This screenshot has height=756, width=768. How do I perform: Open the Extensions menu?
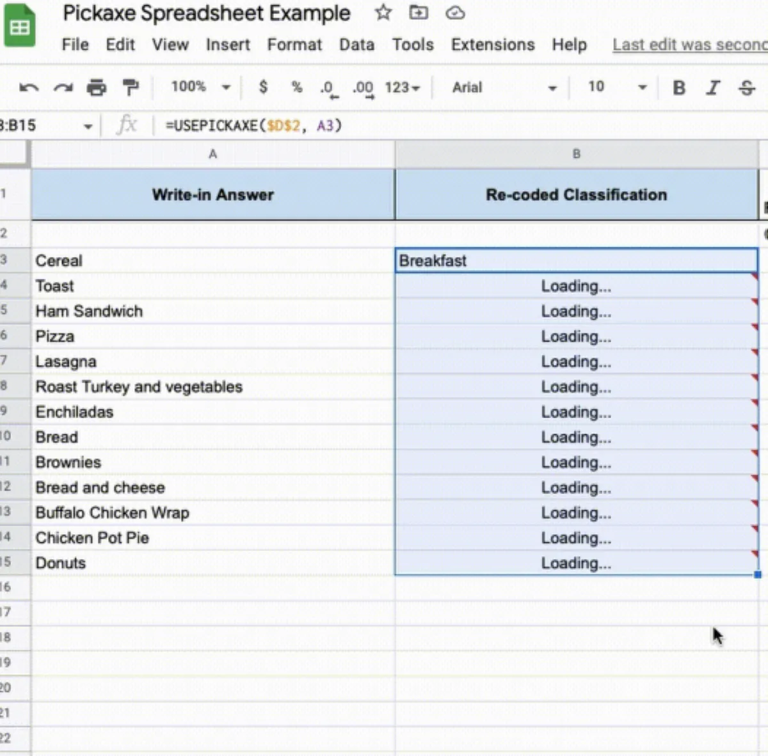pyautogui.click(x=492, y=45)
